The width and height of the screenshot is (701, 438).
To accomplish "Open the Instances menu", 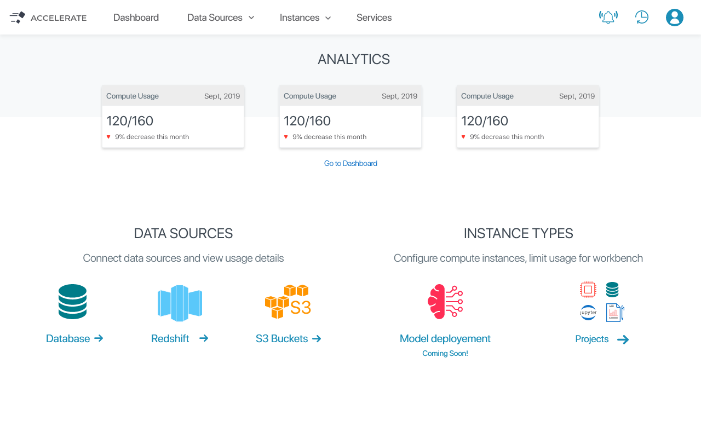I will (300, 18).
